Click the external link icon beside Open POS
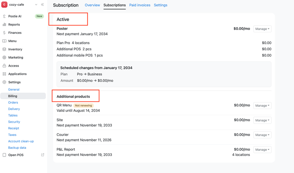The width and height of the screenshot is (294, 173). (x=43, y=155)
